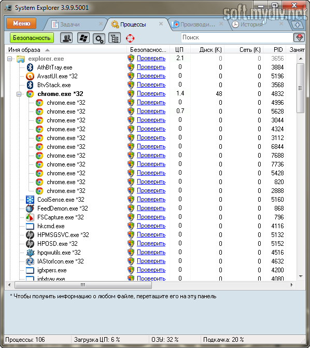
Task: Click the Подкачка: 20 % status entry
Action: point(223,340)
